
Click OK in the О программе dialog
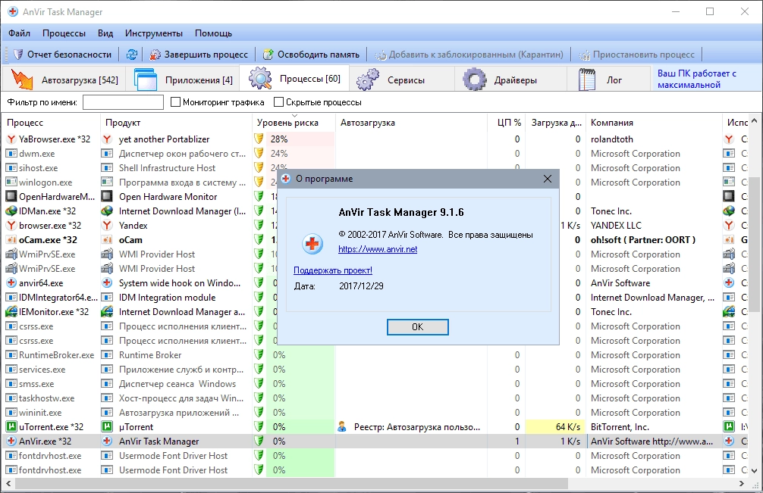[x=417, y=327]
